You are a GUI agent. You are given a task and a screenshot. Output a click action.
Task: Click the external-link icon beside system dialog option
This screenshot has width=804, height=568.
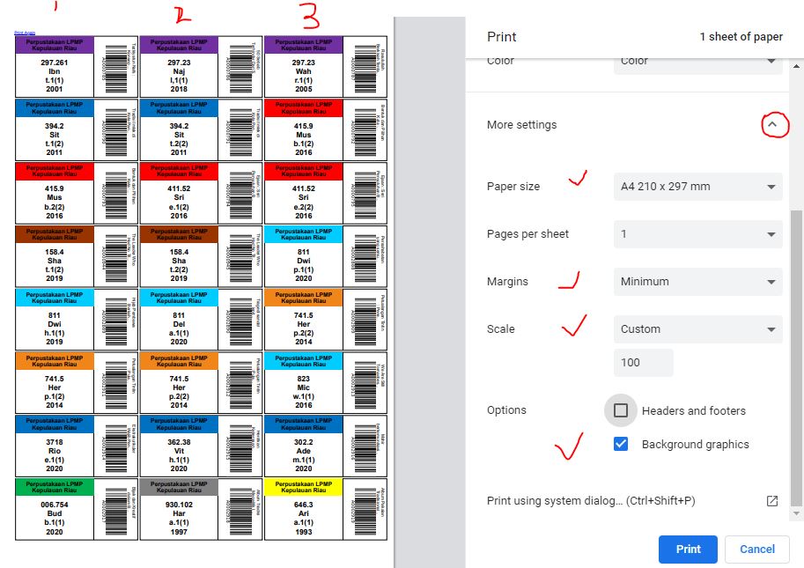click(x=771, y=500)
